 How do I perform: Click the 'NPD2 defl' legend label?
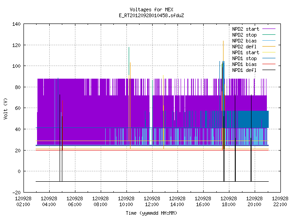(x=244, y=47)
